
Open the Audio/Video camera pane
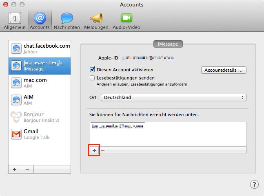126,21
